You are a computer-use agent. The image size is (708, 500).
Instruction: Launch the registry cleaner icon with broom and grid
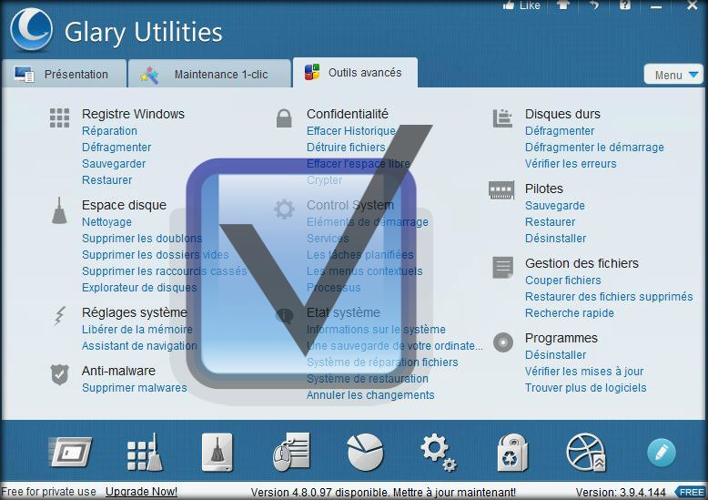(145, 452)
